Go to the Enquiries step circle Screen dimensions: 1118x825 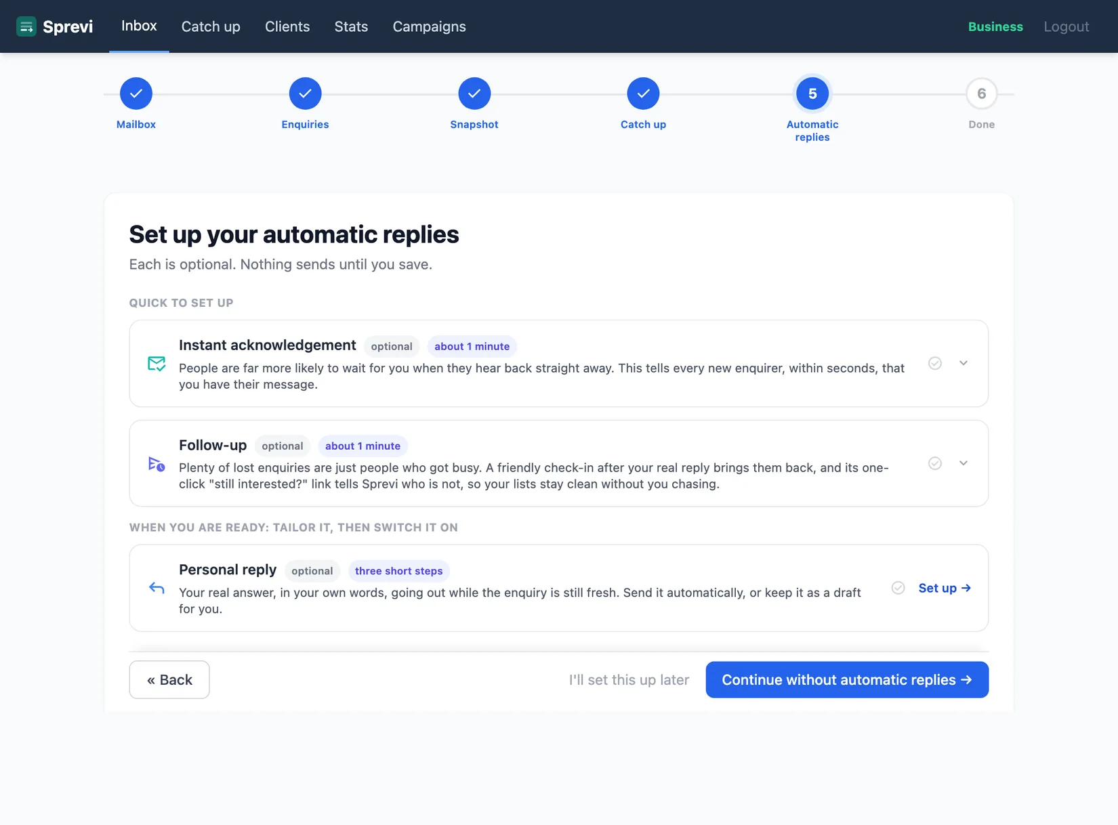pyautogui.click(x=305, y=93)
